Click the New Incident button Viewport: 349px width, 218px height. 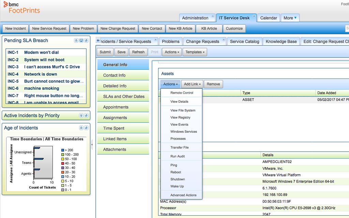click(x=16, y=29)
